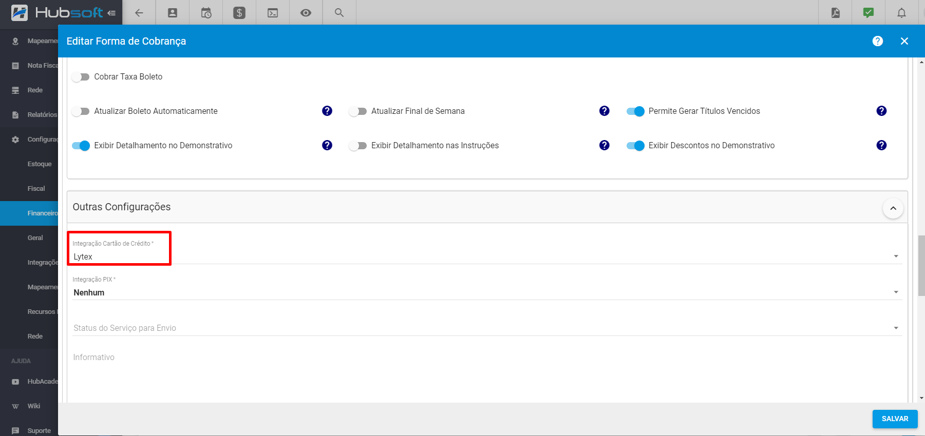The image size is (925, 436).
Task: Toggle Cobrar Taxa Boleto switch
Action: point(81,77)
